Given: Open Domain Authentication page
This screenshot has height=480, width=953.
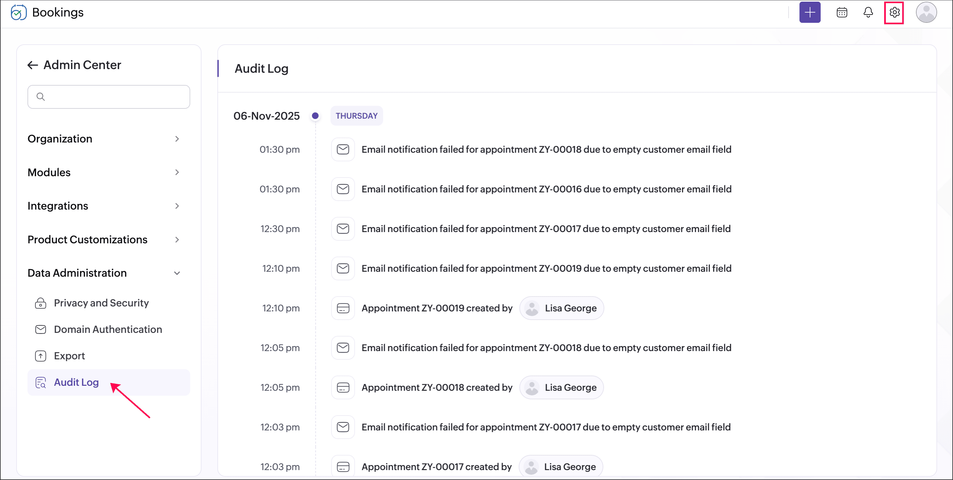Looking at the screenshot, I should point(108,329).
